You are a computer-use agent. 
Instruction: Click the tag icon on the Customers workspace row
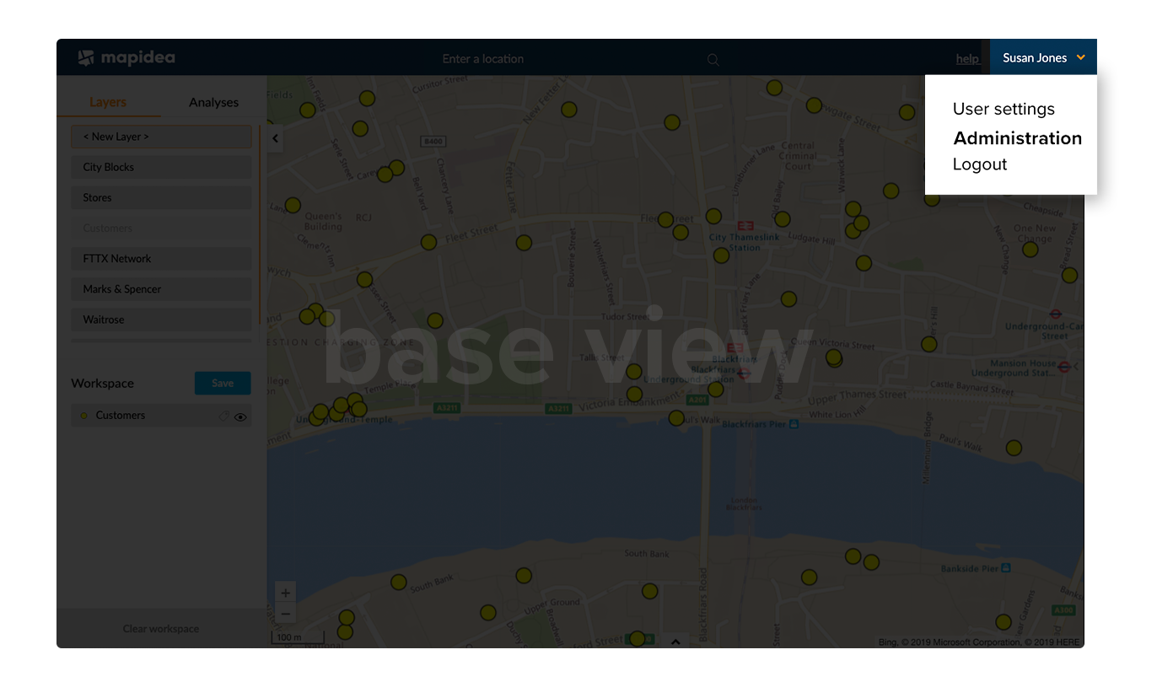coord(223,415)
